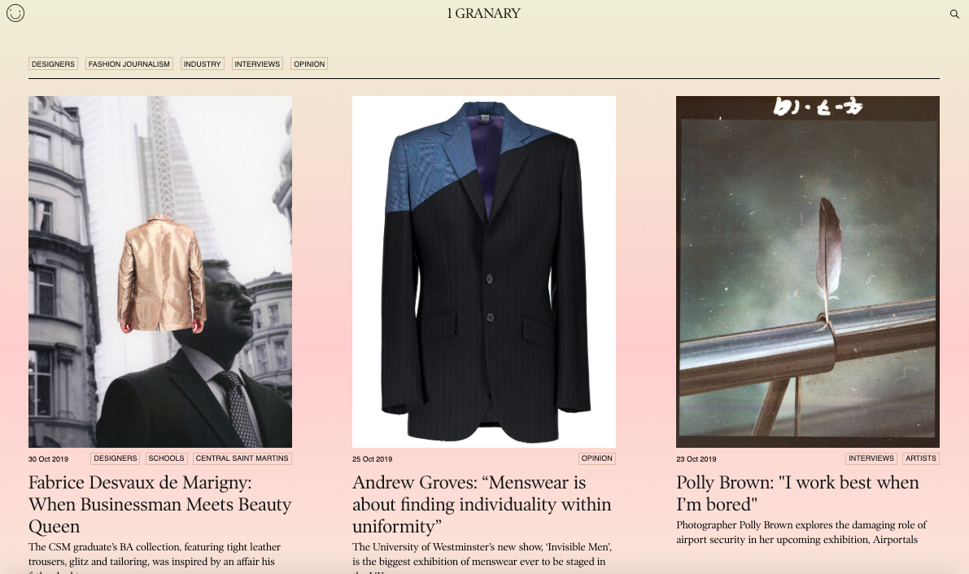This screenshot has width=969, height=574.
Task: Filter by the Designers category tag
Action: [x=53, y=64]
